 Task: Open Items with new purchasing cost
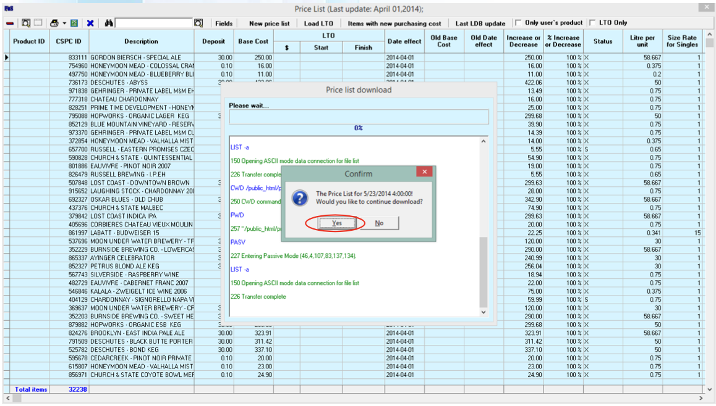pos(394,23)
